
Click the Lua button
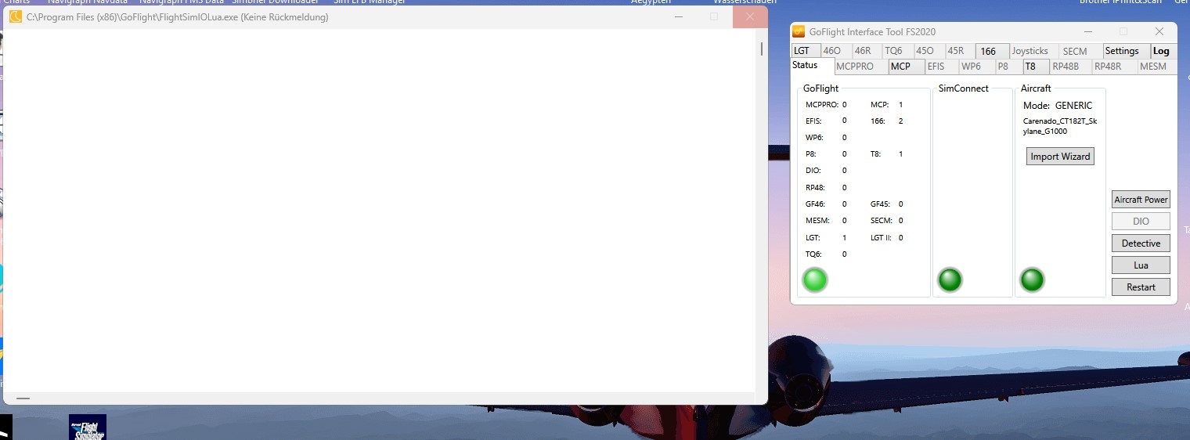[1141, 265]
